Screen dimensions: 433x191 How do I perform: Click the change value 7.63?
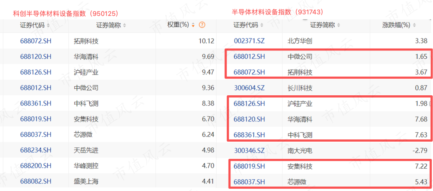point(421,135)
